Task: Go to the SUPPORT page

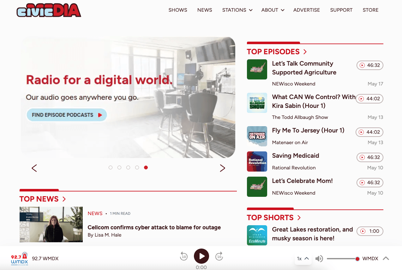Action: [341, 10]
